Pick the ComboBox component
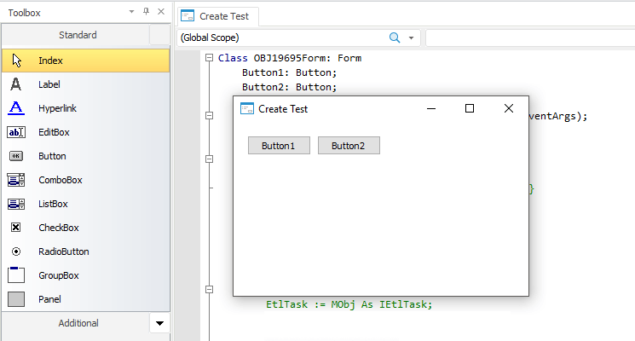Screen dimensions: 635x341 point(57,180)
